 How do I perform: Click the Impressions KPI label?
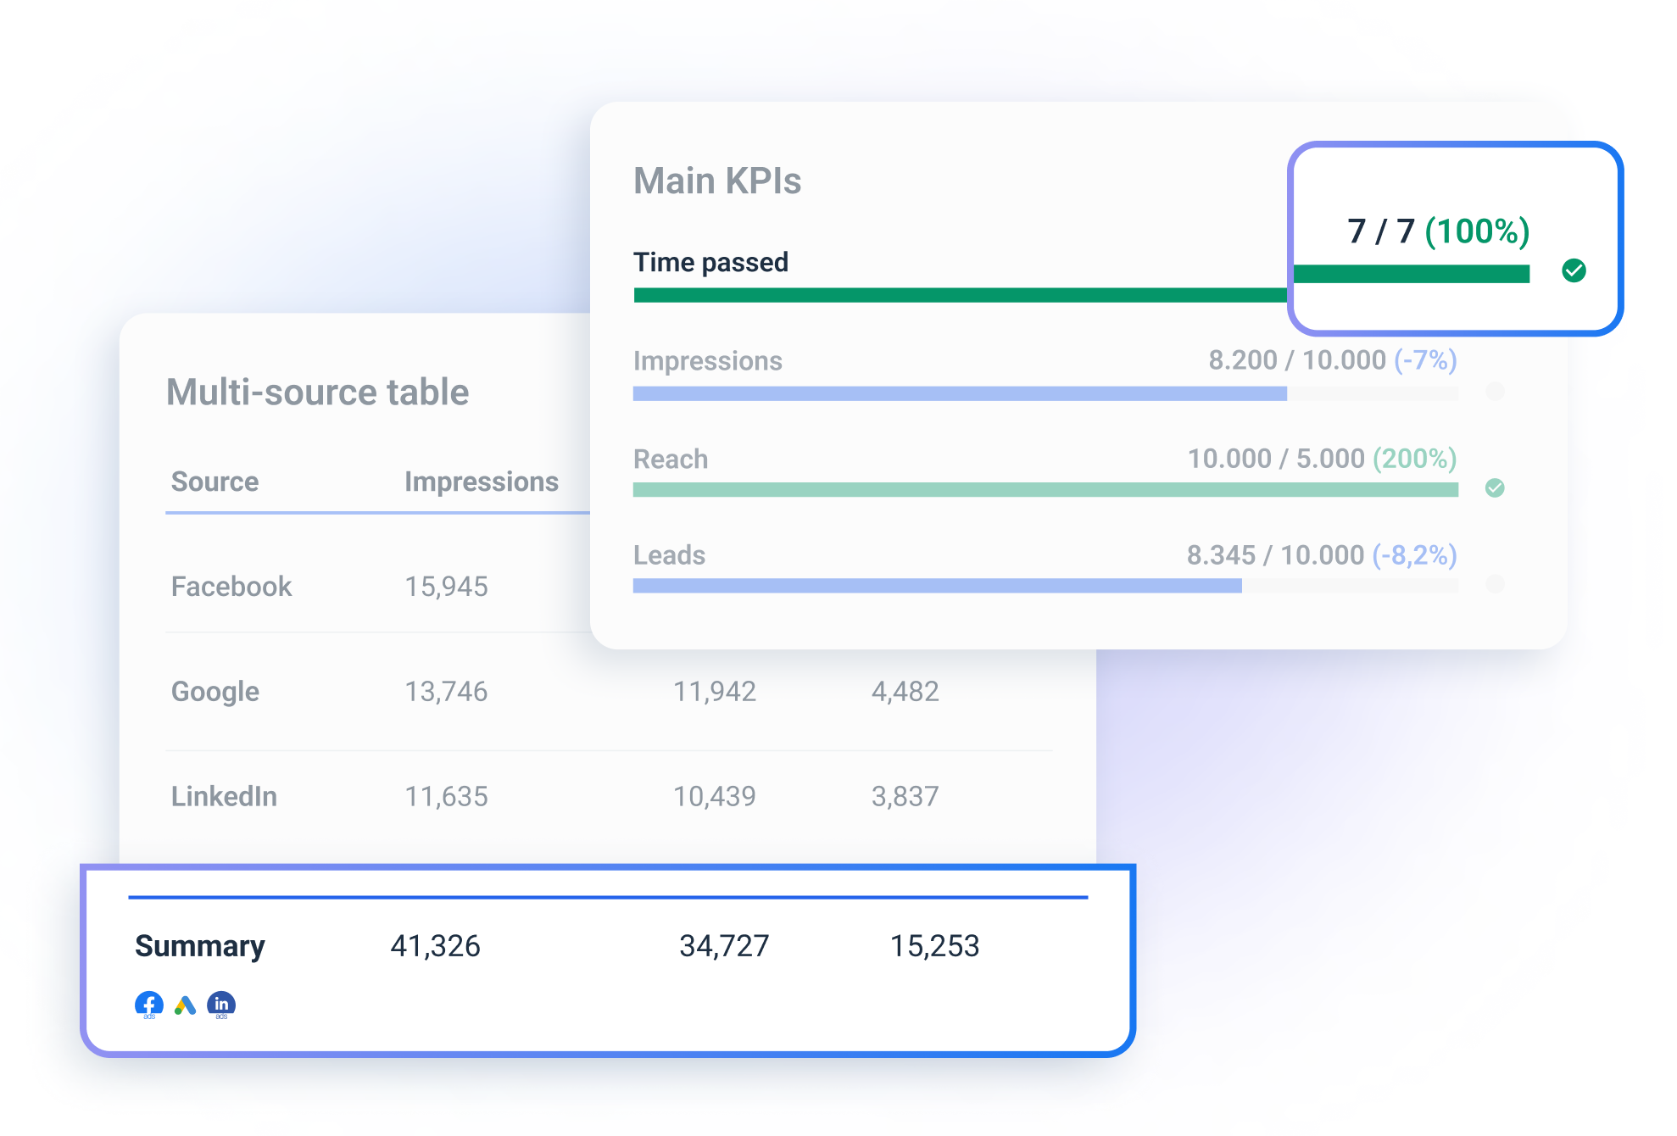(x=707, y=361)
